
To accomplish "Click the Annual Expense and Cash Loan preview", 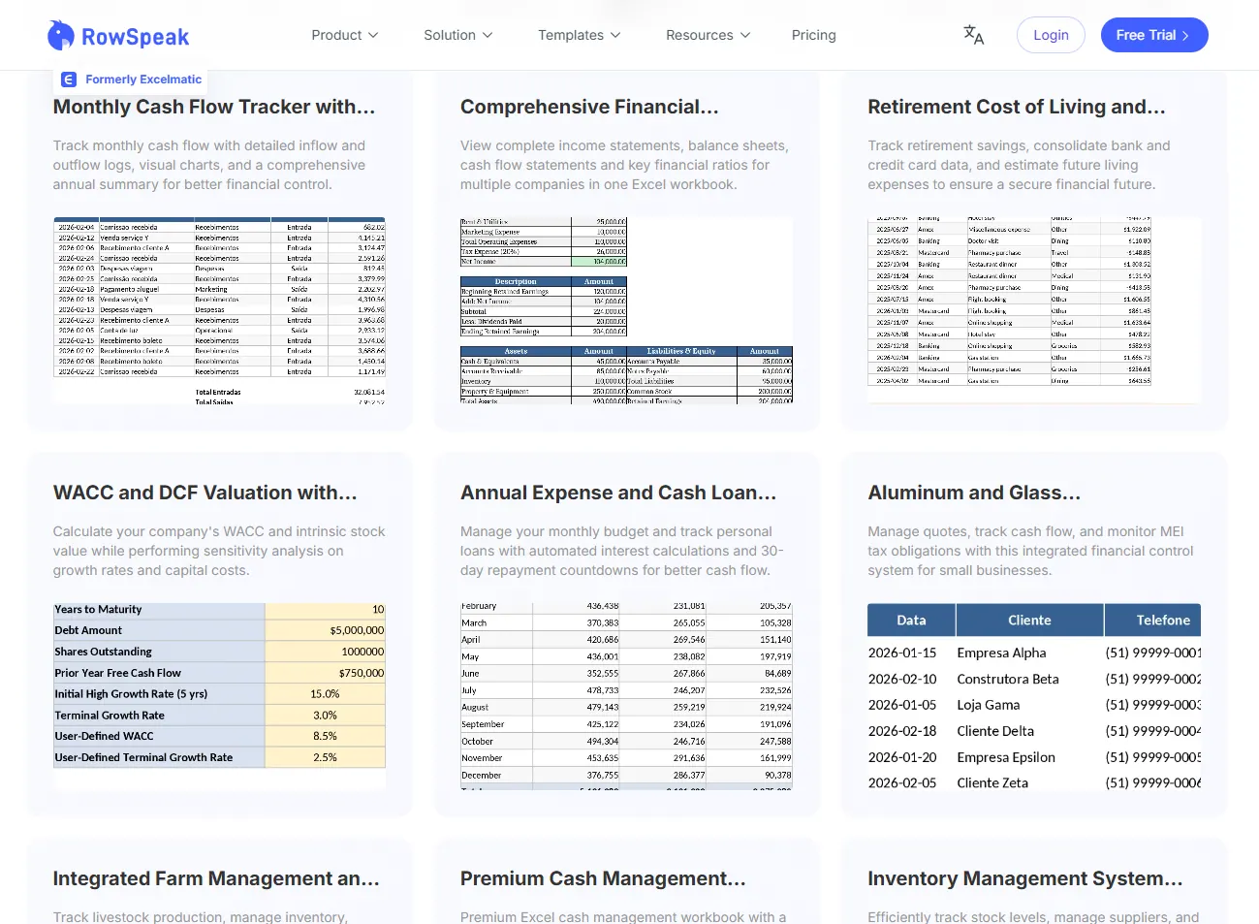I will click(626, 694).
